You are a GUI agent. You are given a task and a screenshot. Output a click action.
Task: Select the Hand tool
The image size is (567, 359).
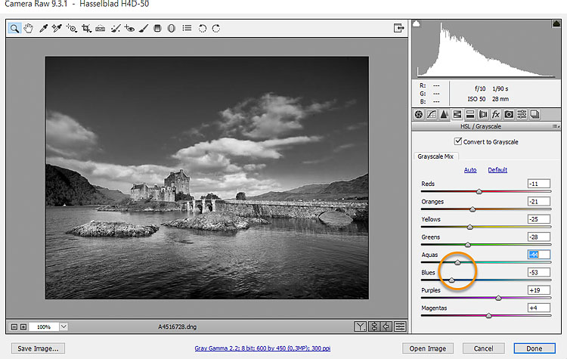click(29, 29)
